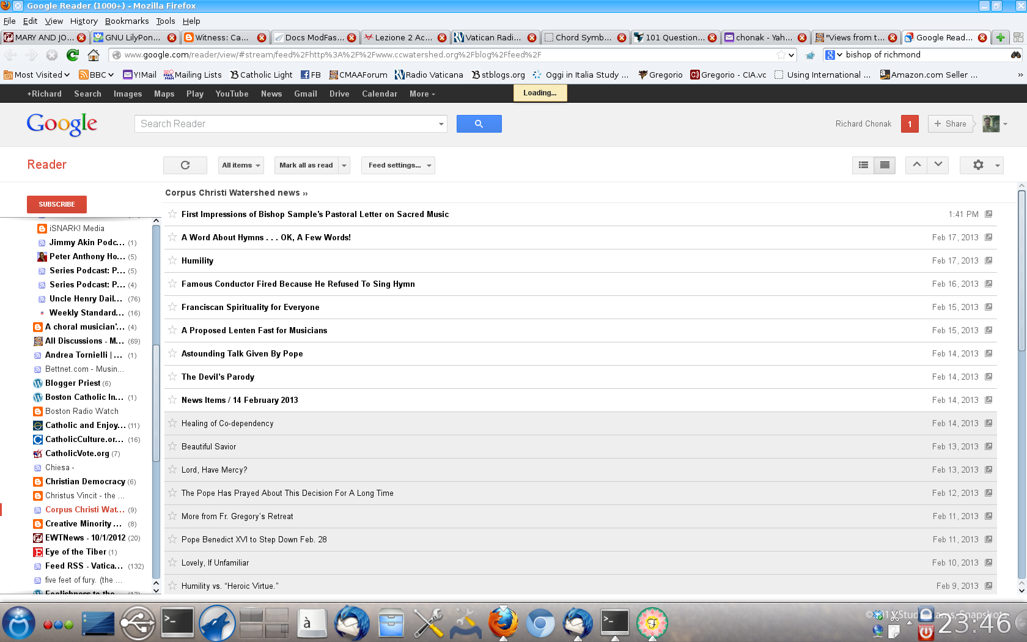Star 'First Impressions of Bishop Sample's Pastoral Letter'
This screenshot has width=1027, height=642.
click(172, 214)
